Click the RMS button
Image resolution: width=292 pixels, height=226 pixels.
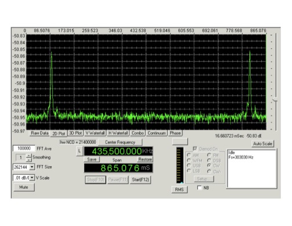point(179,189)
